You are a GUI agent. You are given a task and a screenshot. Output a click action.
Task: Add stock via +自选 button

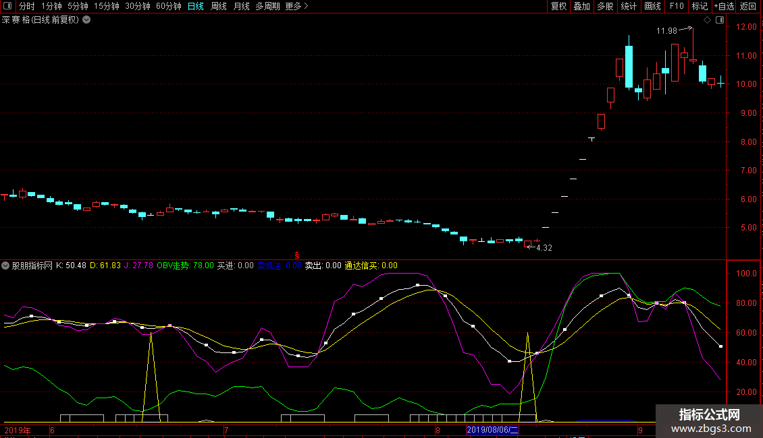[x=724, y=6]
